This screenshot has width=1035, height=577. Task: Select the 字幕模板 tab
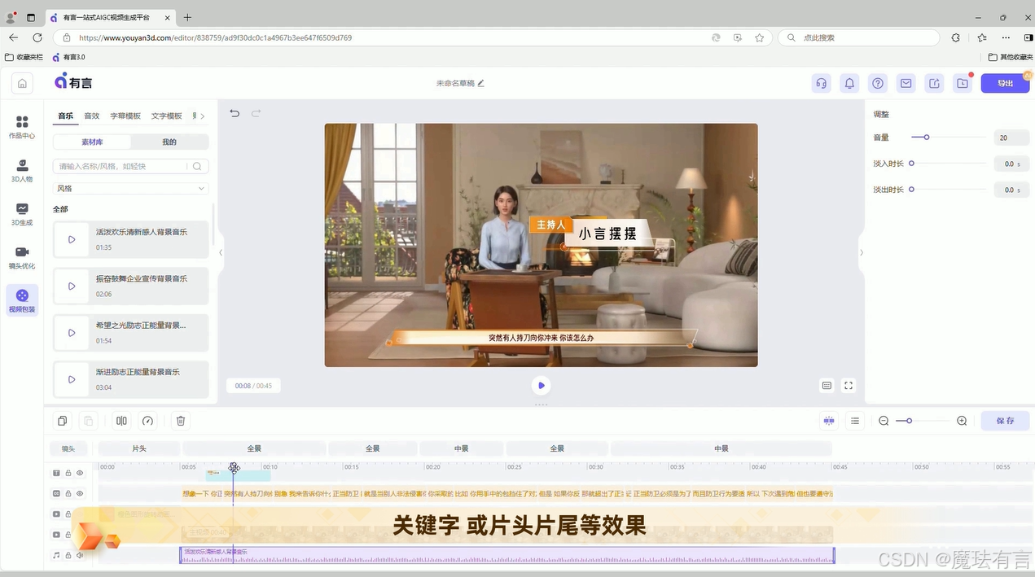(125, 116)
